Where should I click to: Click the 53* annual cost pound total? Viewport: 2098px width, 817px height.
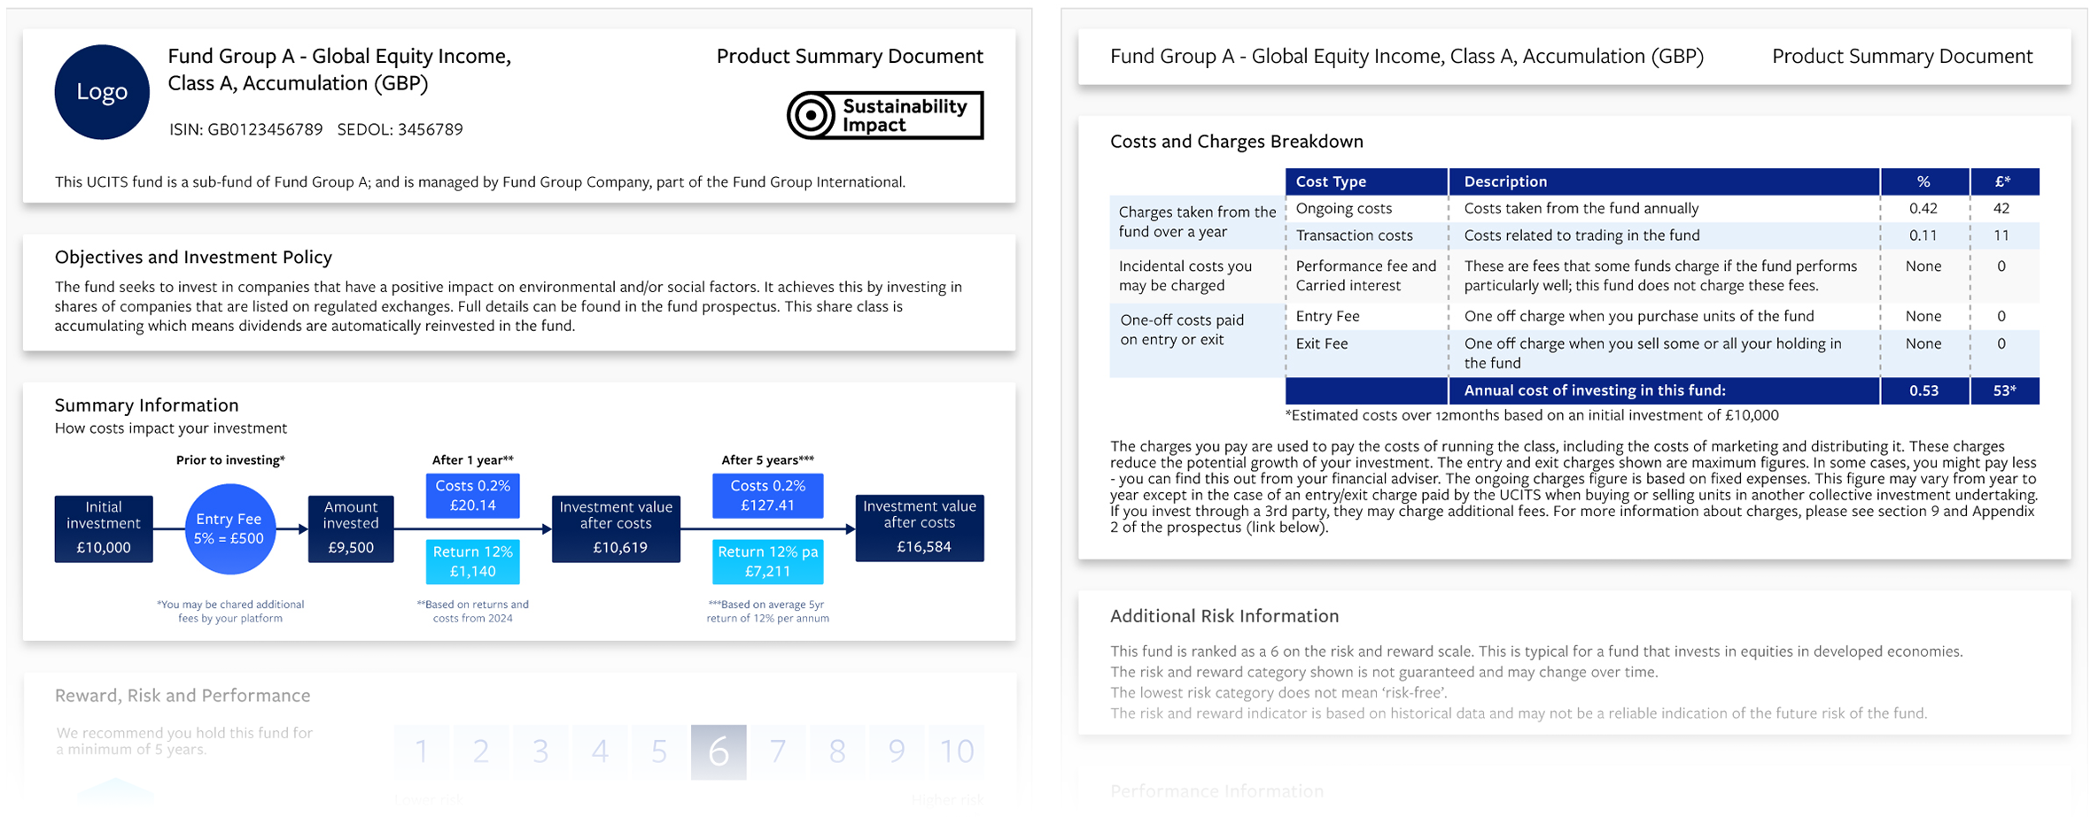[x=2005, y=390]
